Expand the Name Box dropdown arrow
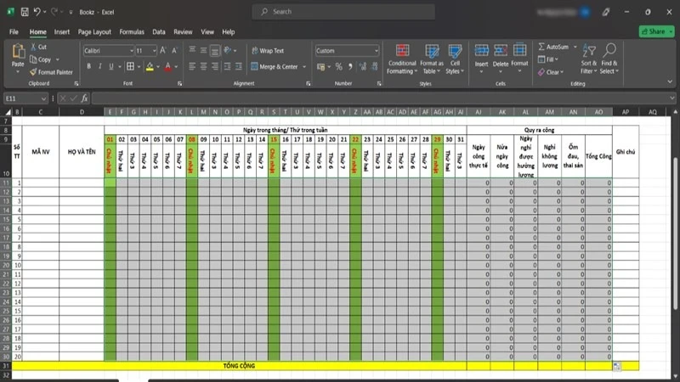 tap(43, 98)
